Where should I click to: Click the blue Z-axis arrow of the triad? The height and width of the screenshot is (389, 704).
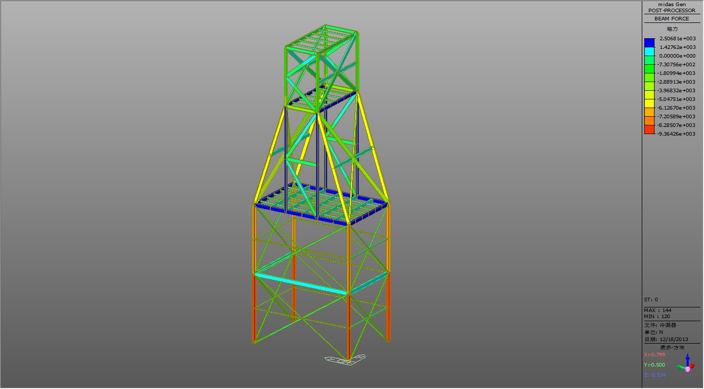(688, 358)
